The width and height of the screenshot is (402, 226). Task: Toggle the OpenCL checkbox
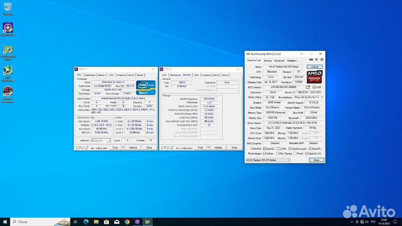265,148
